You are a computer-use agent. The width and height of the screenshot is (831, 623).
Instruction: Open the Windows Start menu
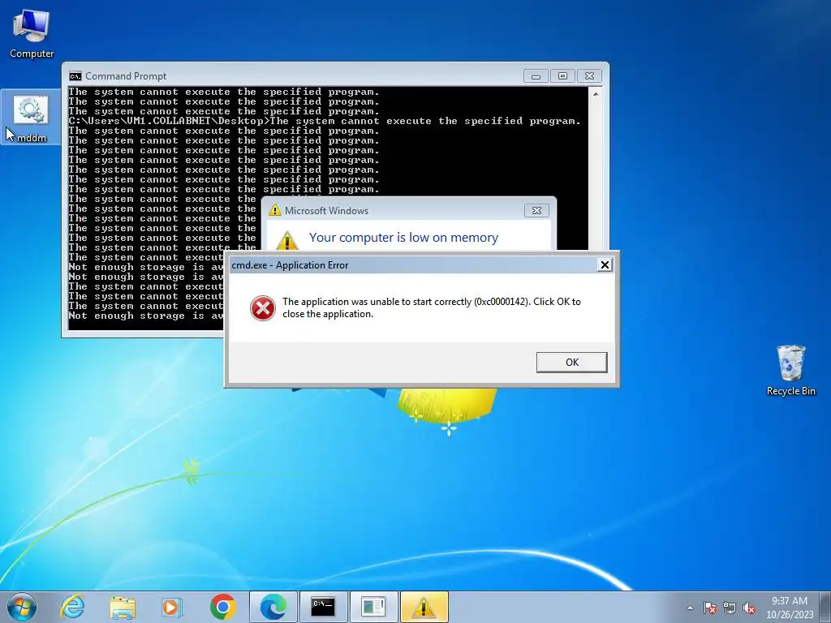click(22, 607)
